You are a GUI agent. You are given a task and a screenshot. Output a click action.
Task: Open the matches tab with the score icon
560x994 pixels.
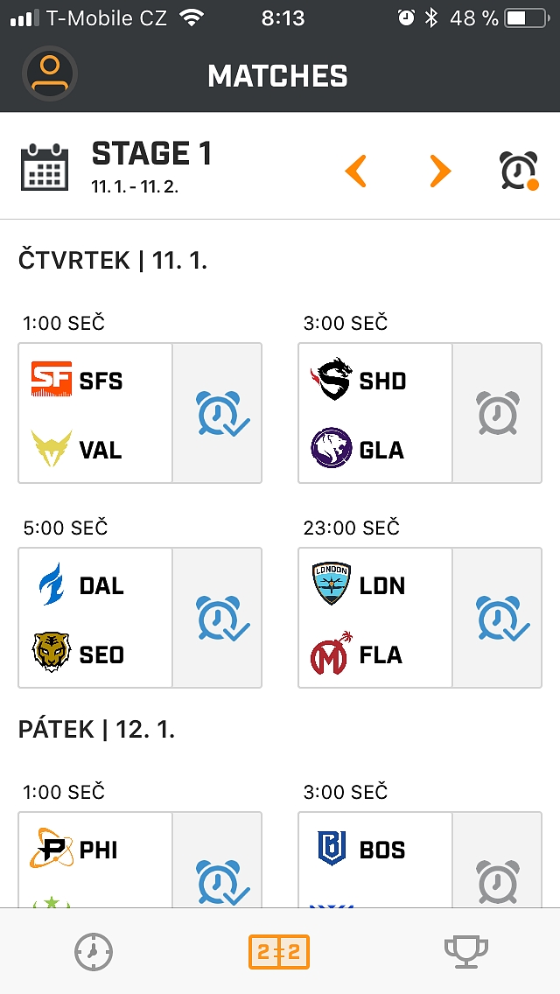pos(280,951)
